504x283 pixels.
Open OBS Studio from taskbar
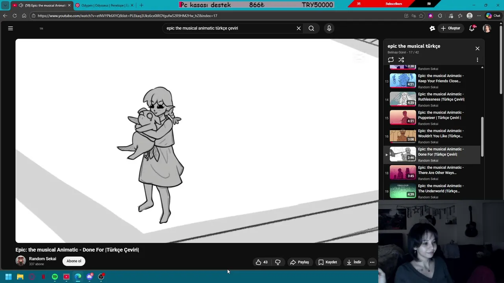pos(101,277)
